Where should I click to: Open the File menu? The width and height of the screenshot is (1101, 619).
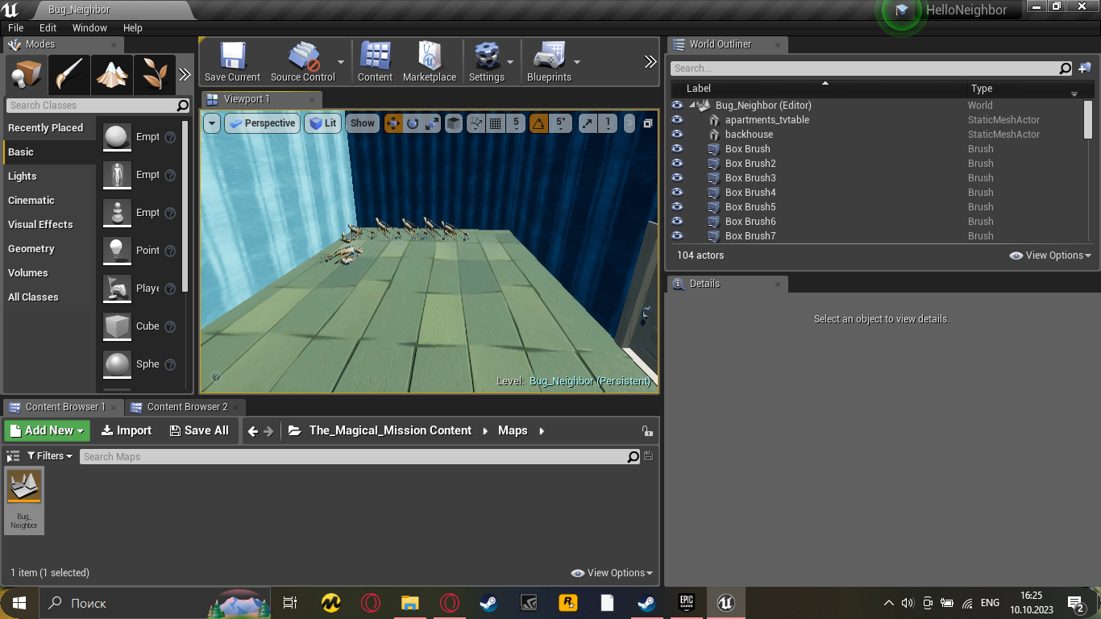click(x=16, y=27)
